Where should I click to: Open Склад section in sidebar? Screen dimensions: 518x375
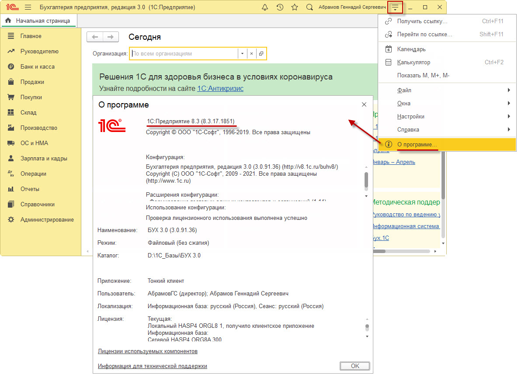pyautogui.click(x=40, y=112)
